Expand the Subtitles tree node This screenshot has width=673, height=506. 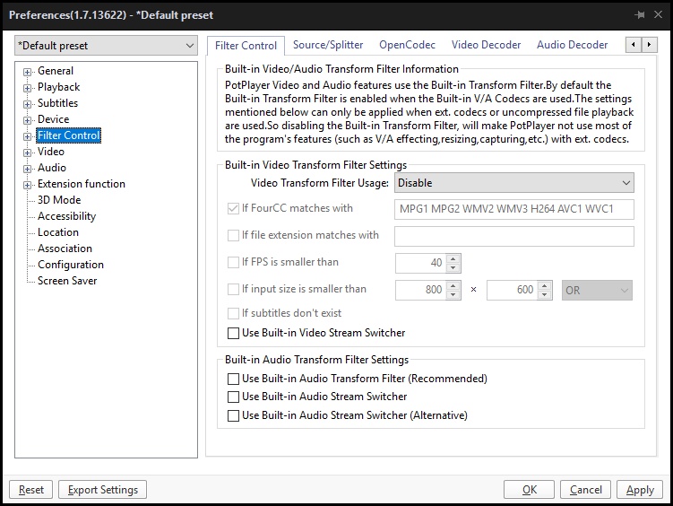tap(27, 104)
